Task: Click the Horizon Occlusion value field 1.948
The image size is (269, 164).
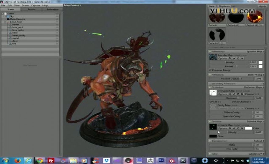Action: (x=258, y=79)
